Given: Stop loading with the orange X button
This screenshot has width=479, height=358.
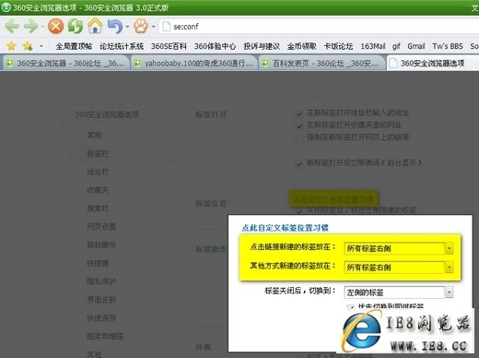Looking at the screenshot, I should pyautogui.click(x=55, y=26).
